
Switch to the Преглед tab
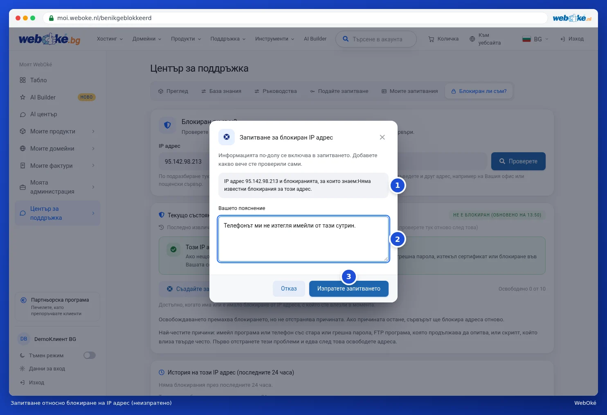pyautogui.click(x=173, y=91)
